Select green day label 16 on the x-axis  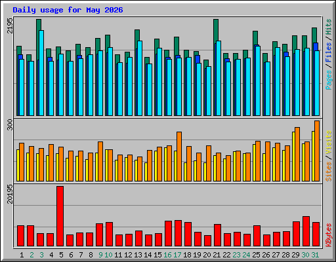pyautogui.click(x=167, y=255)
